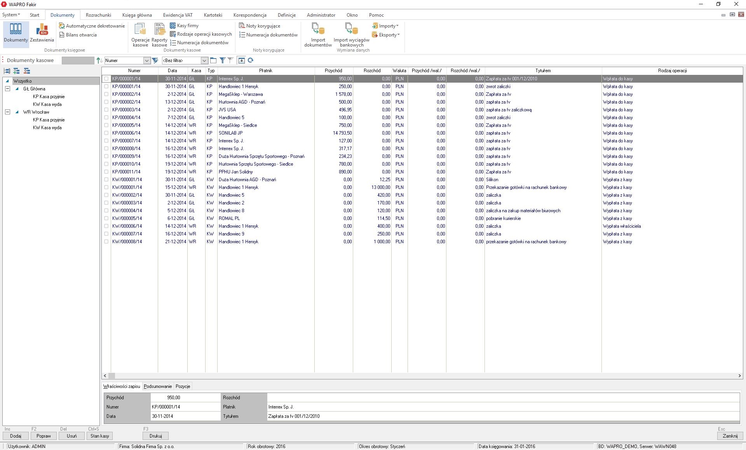Check the box for KP/000002/14 MegaSklep - Warszawa

point(106,94)
